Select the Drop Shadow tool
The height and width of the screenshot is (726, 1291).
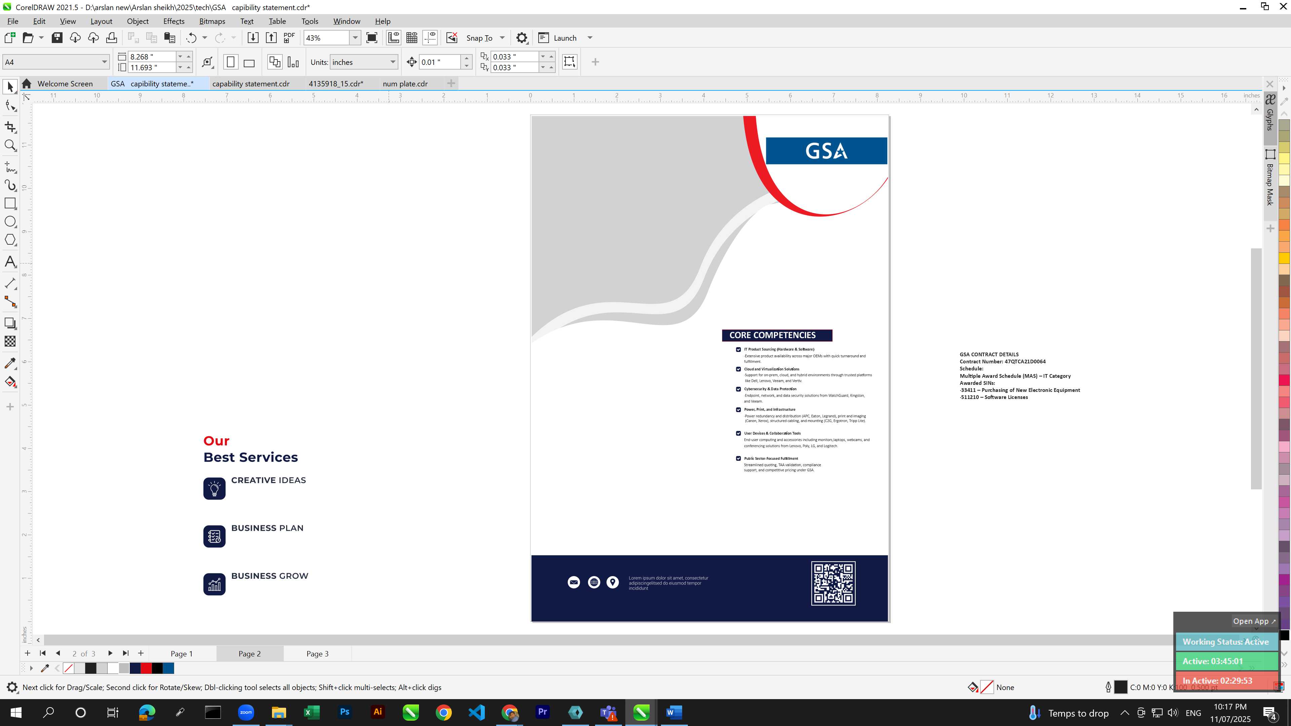pyautogui.click(x=10, y=323)
